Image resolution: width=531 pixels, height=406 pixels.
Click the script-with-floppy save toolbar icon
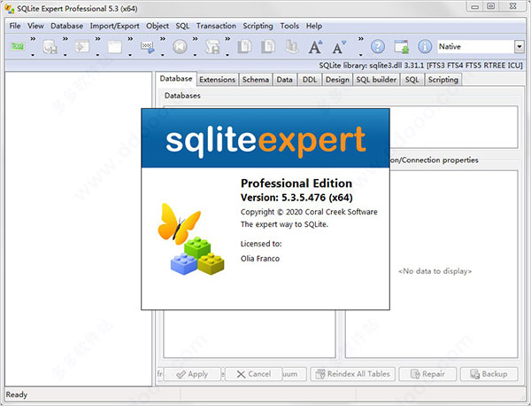point(212,46)
